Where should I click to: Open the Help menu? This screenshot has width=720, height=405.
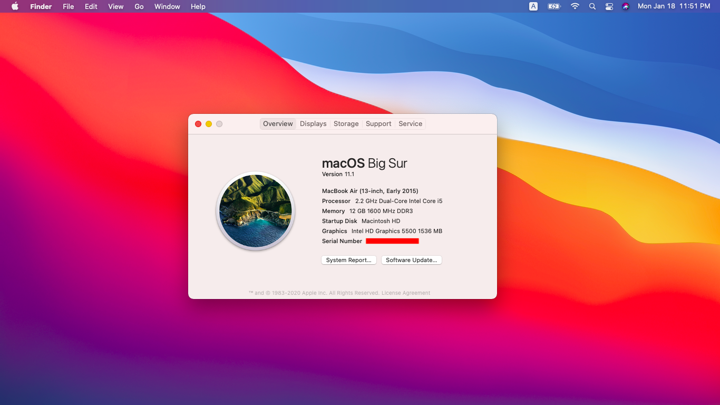198,6
